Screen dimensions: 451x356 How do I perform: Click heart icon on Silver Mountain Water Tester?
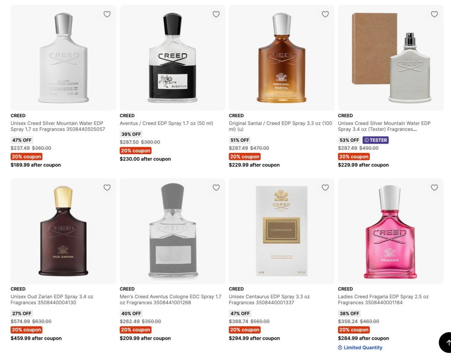tap(434, 14)
